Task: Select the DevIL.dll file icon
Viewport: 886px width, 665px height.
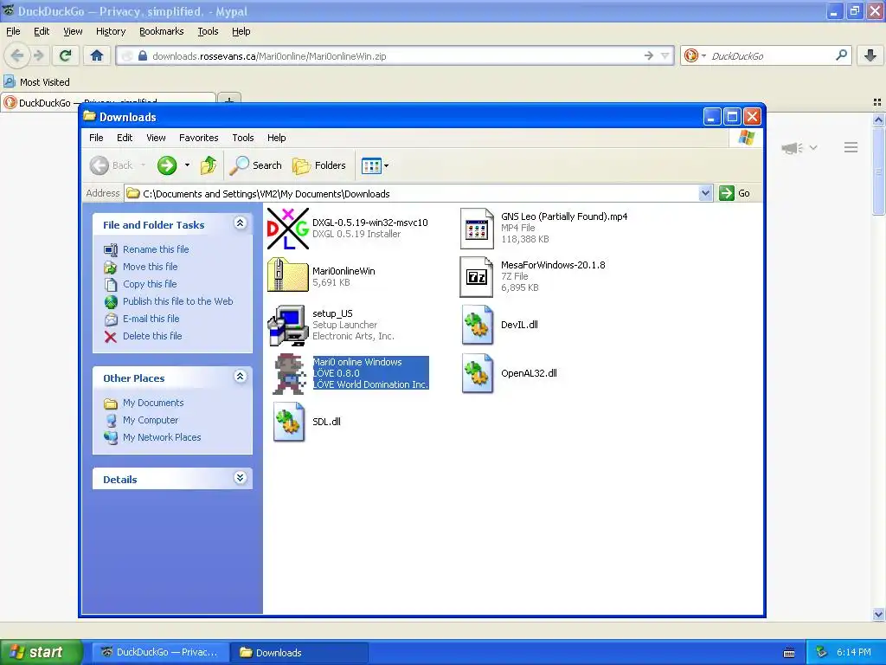Action: point(478,325)
